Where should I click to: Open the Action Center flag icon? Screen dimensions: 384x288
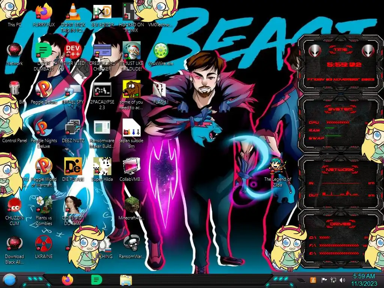pos(324,280)
